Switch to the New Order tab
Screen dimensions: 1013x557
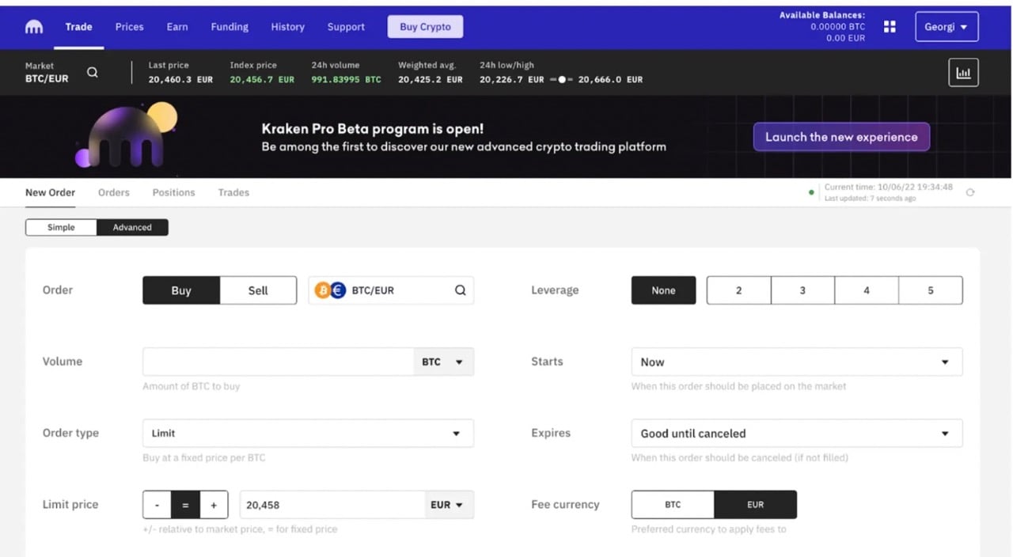pyautogui.click(x=50, y=192)
